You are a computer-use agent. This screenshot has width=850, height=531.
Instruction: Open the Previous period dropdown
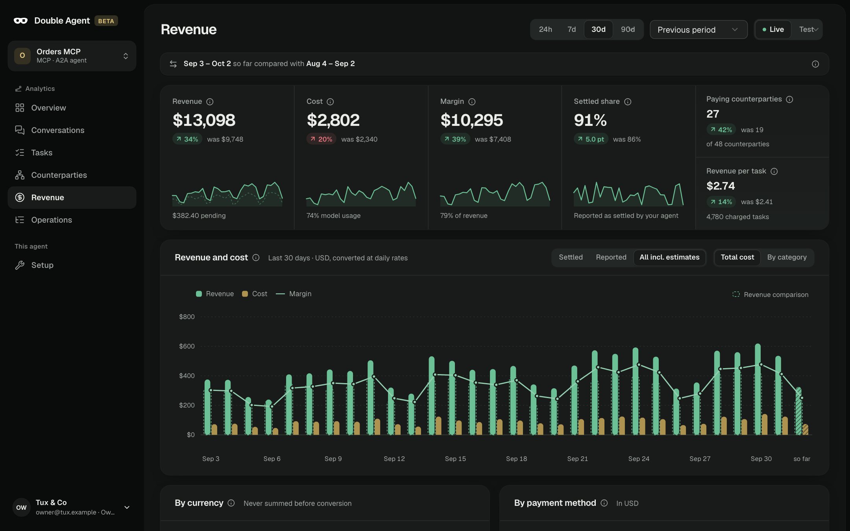698,29
